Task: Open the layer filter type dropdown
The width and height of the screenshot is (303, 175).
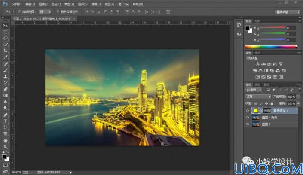Action: pos(254,90)
